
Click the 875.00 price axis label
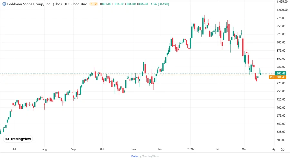coord(281,50)
